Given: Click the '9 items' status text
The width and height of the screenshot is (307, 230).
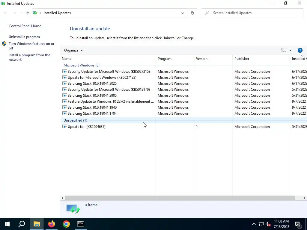Looking at the screenshot, I should 91,205.
